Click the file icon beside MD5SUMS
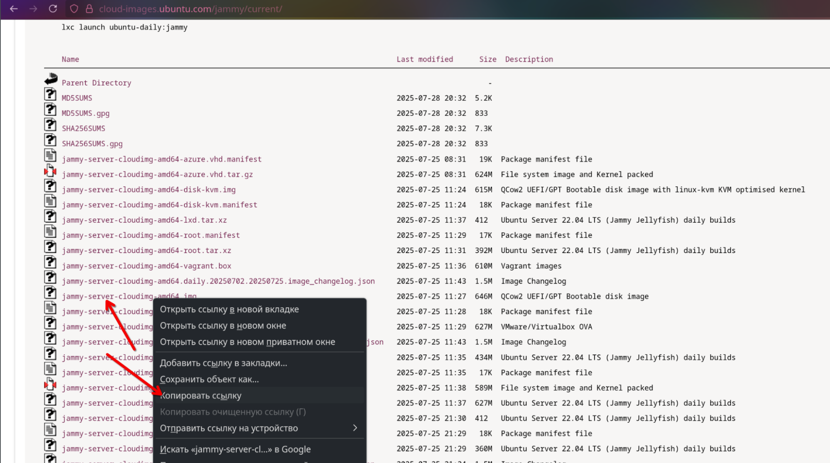The width and height of the screenshot is (830, 463). [x=50, y=94]
